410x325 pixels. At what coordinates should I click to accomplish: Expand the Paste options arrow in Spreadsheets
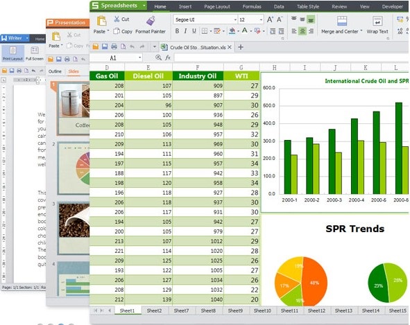(x=108, y=31)
